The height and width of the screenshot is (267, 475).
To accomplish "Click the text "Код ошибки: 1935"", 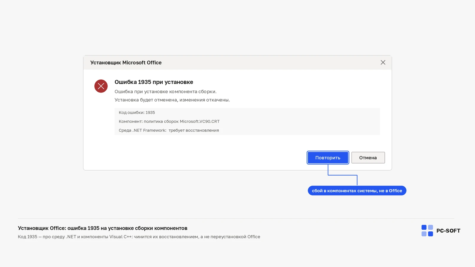I will [137, 112].
